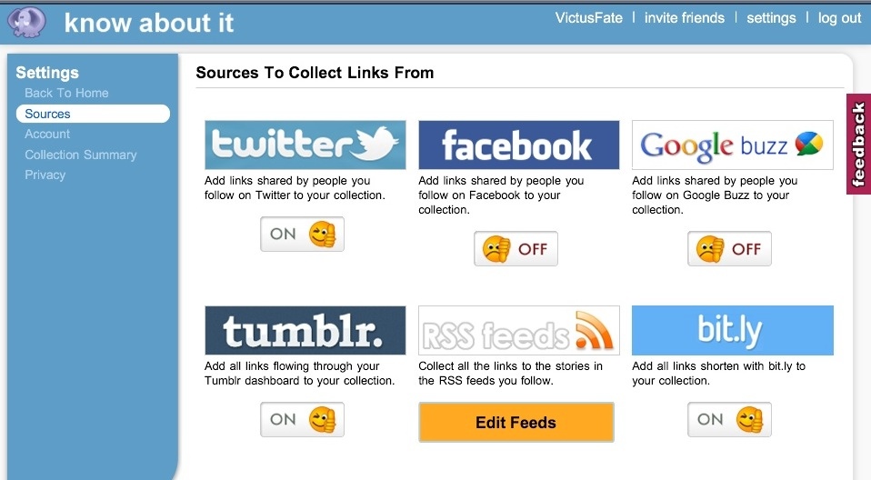Click the Twitter logo banner
Screen dimensions: 871x480
305,145
